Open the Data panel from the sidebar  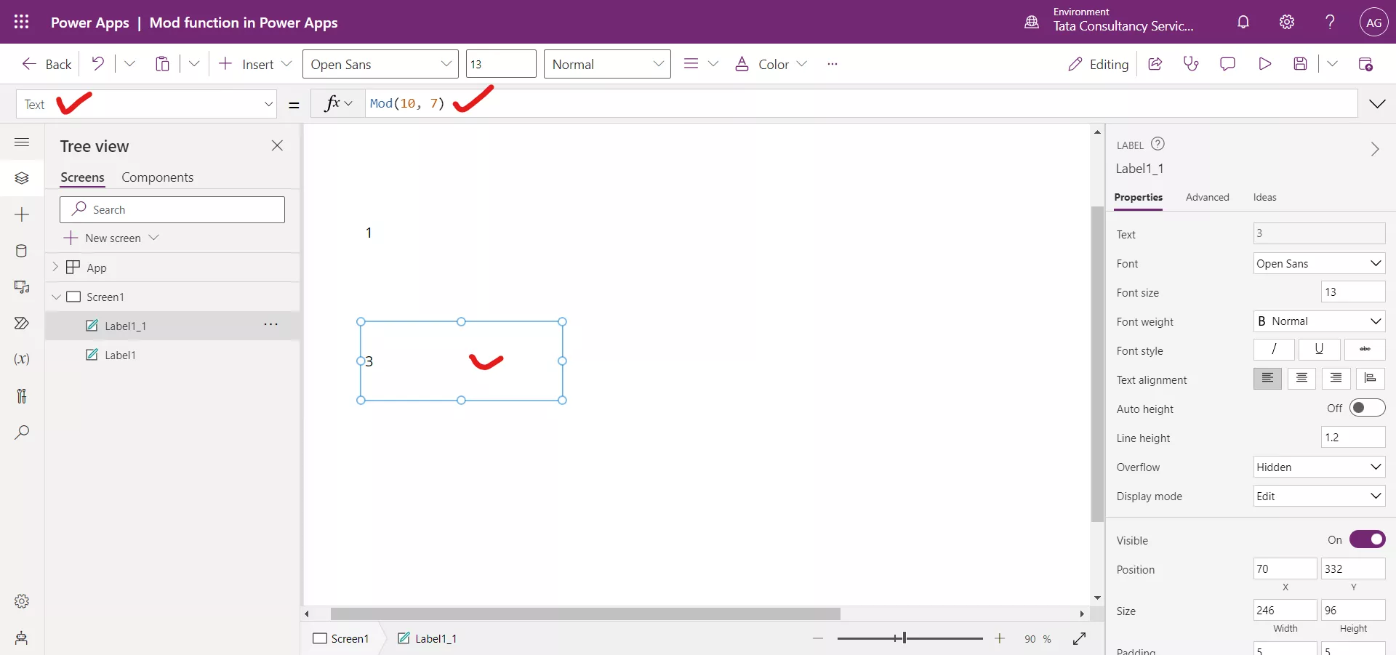click(22, 251)
